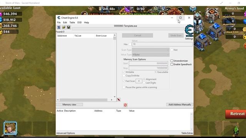Click the Active column header in address table
Viewport: 246px width, 138px height.
tap(60, 111)
